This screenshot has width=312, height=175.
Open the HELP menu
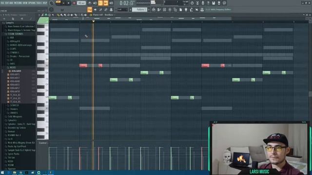(45, 3)
